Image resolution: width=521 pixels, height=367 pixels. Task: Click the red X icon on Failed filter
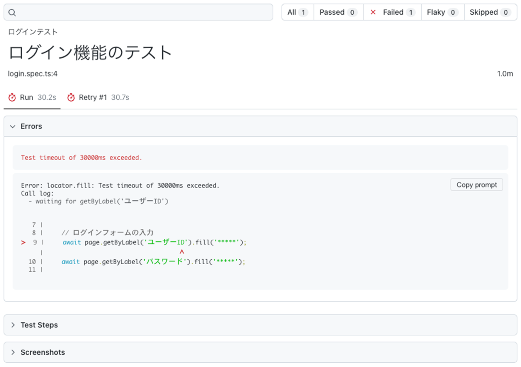(x=373, y=12)
